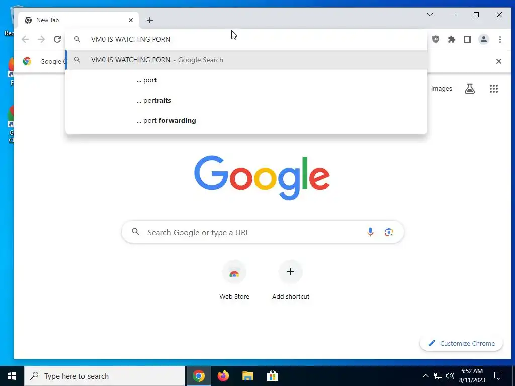Focus the Search Google or type URL box
This screenshot has width=515, height=386.
pyautogui.click(x=263, y=232)
